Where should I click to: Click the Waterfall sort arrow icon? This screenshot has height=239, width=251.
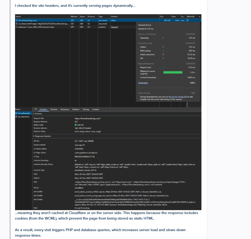[x=199, y=17]
